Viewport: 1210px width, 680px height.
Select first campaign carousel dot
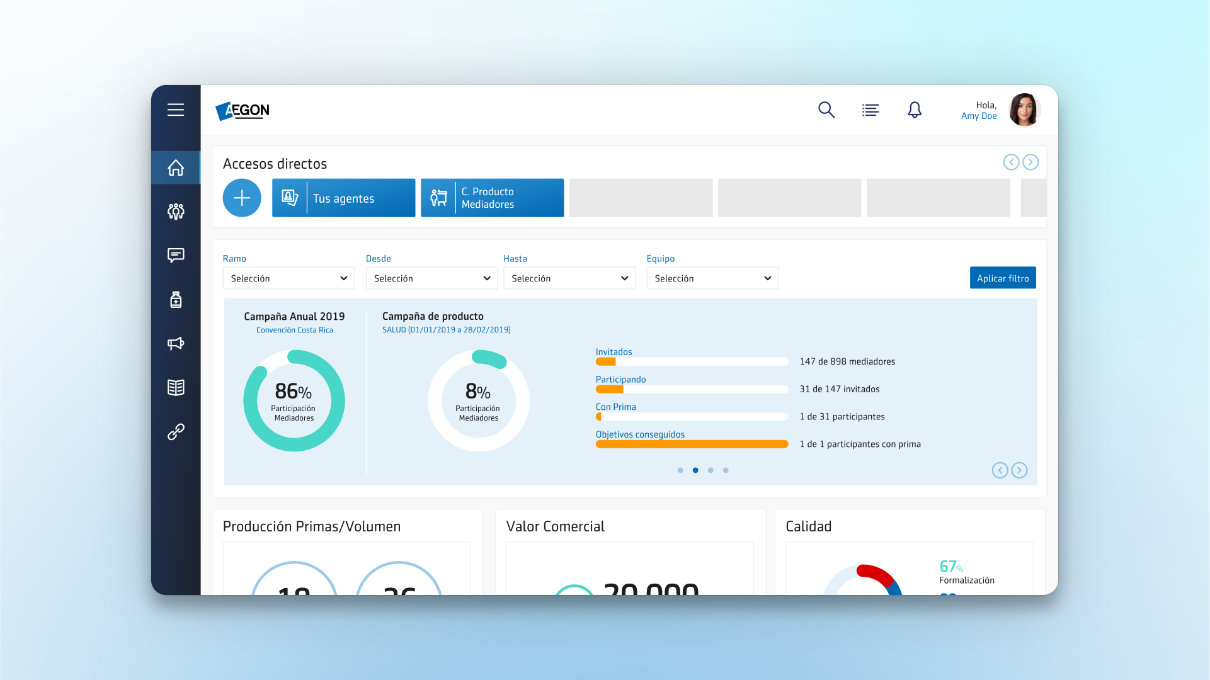pyautogui.click(x=680, y=470)
